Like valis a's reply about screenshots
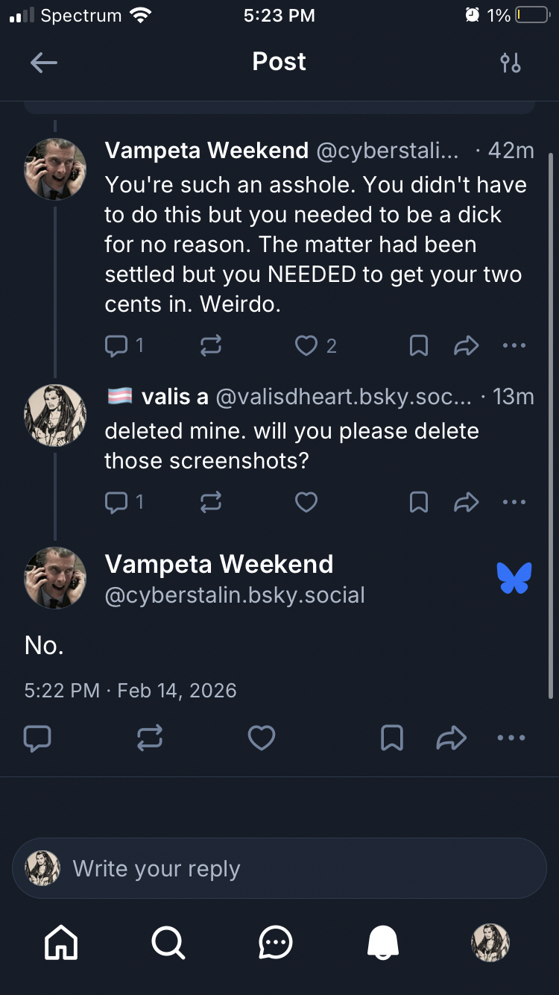Viewport: 559px width, 995px height. [306, 502]
